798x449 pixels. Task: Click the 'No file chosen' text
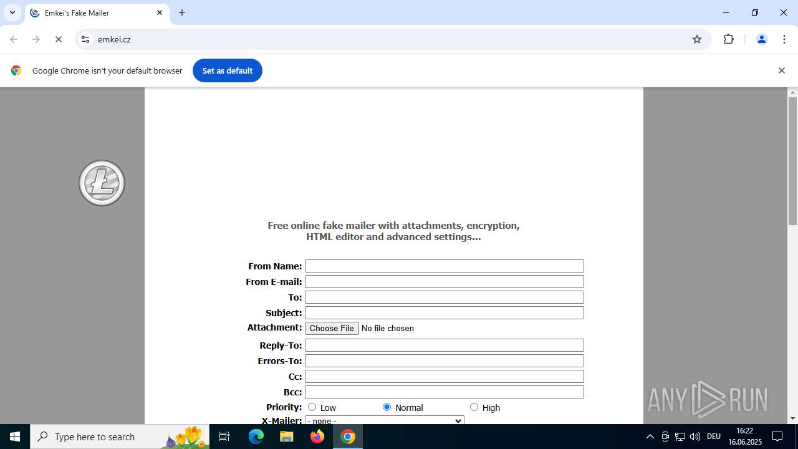coord(388,329)
